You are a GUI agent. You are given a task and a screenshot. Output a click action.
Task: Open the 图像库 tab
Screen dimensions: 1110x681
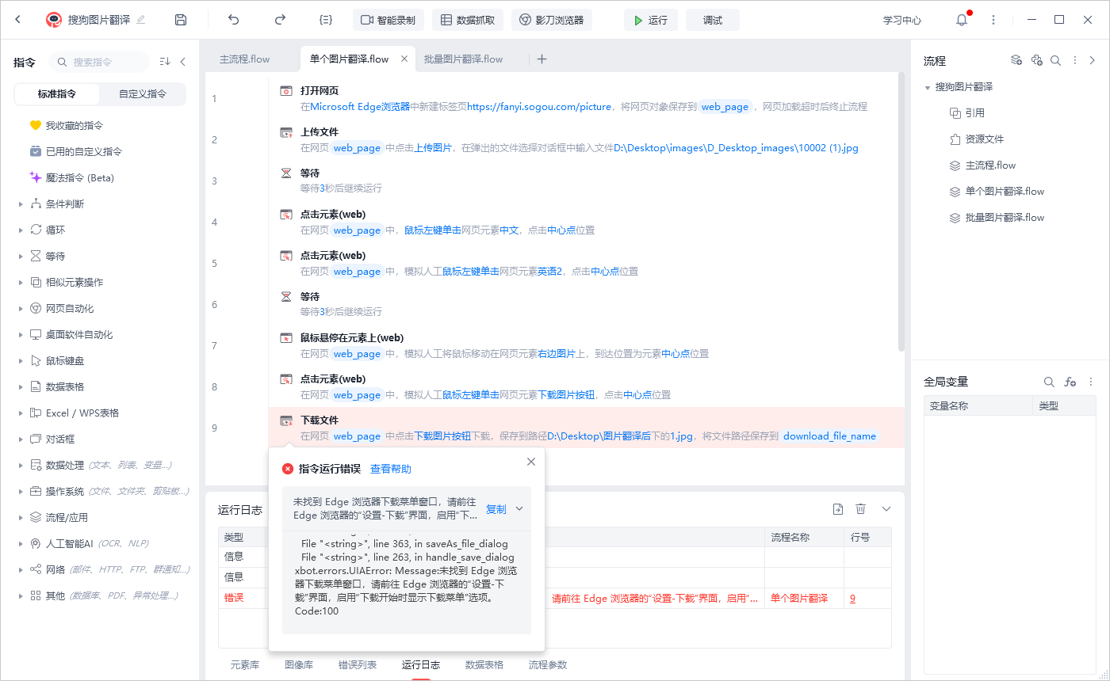(x=299, y=665)
